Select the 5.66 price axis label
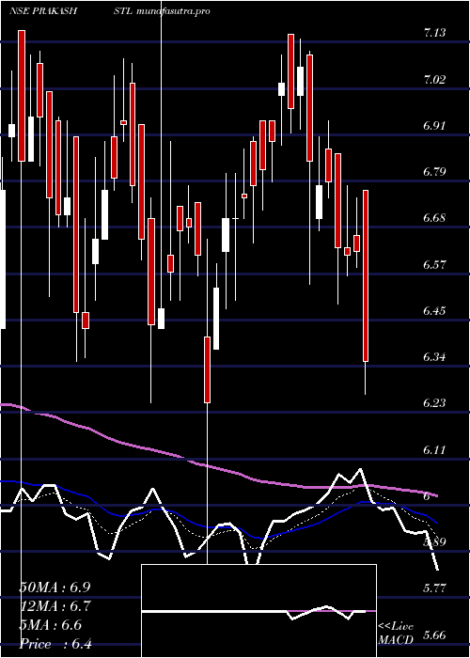Screen dimensions: 470x658 click(x=434, y=634)
